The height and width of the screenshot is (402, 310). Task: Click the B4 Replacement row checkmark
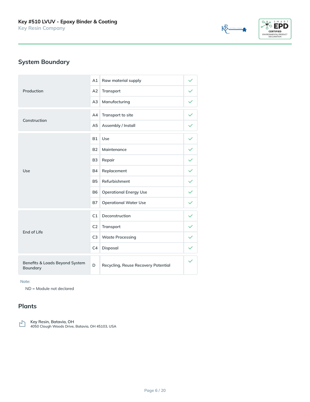coord(190,171)
